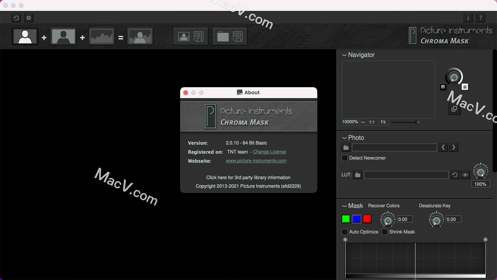Screen dimensions: 497x280
Task: Click the 'TNT team' registration text
Action: tap(237, 152)
